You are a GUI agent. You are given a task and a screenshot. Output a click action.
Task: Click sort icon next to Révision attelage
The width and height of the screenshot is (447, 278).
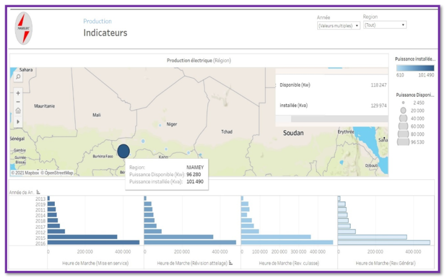pyautogui.click(x=231, y=263)
